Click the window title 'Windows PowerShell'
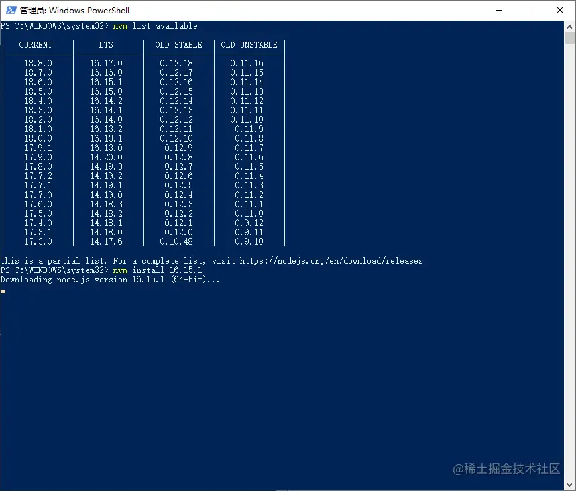The height and width of the screenshot is (491, 576). point(89,10)
